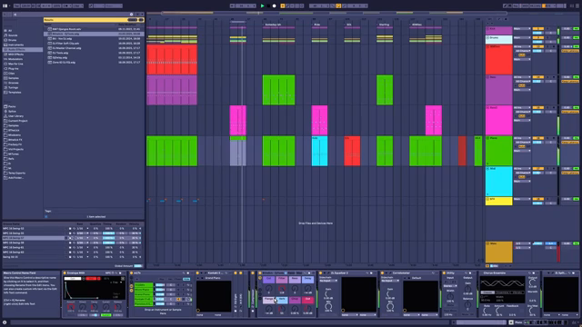Select the cyan clip on Piano track
The width and height of the screenshot is (582, 327).
point(319,151)
